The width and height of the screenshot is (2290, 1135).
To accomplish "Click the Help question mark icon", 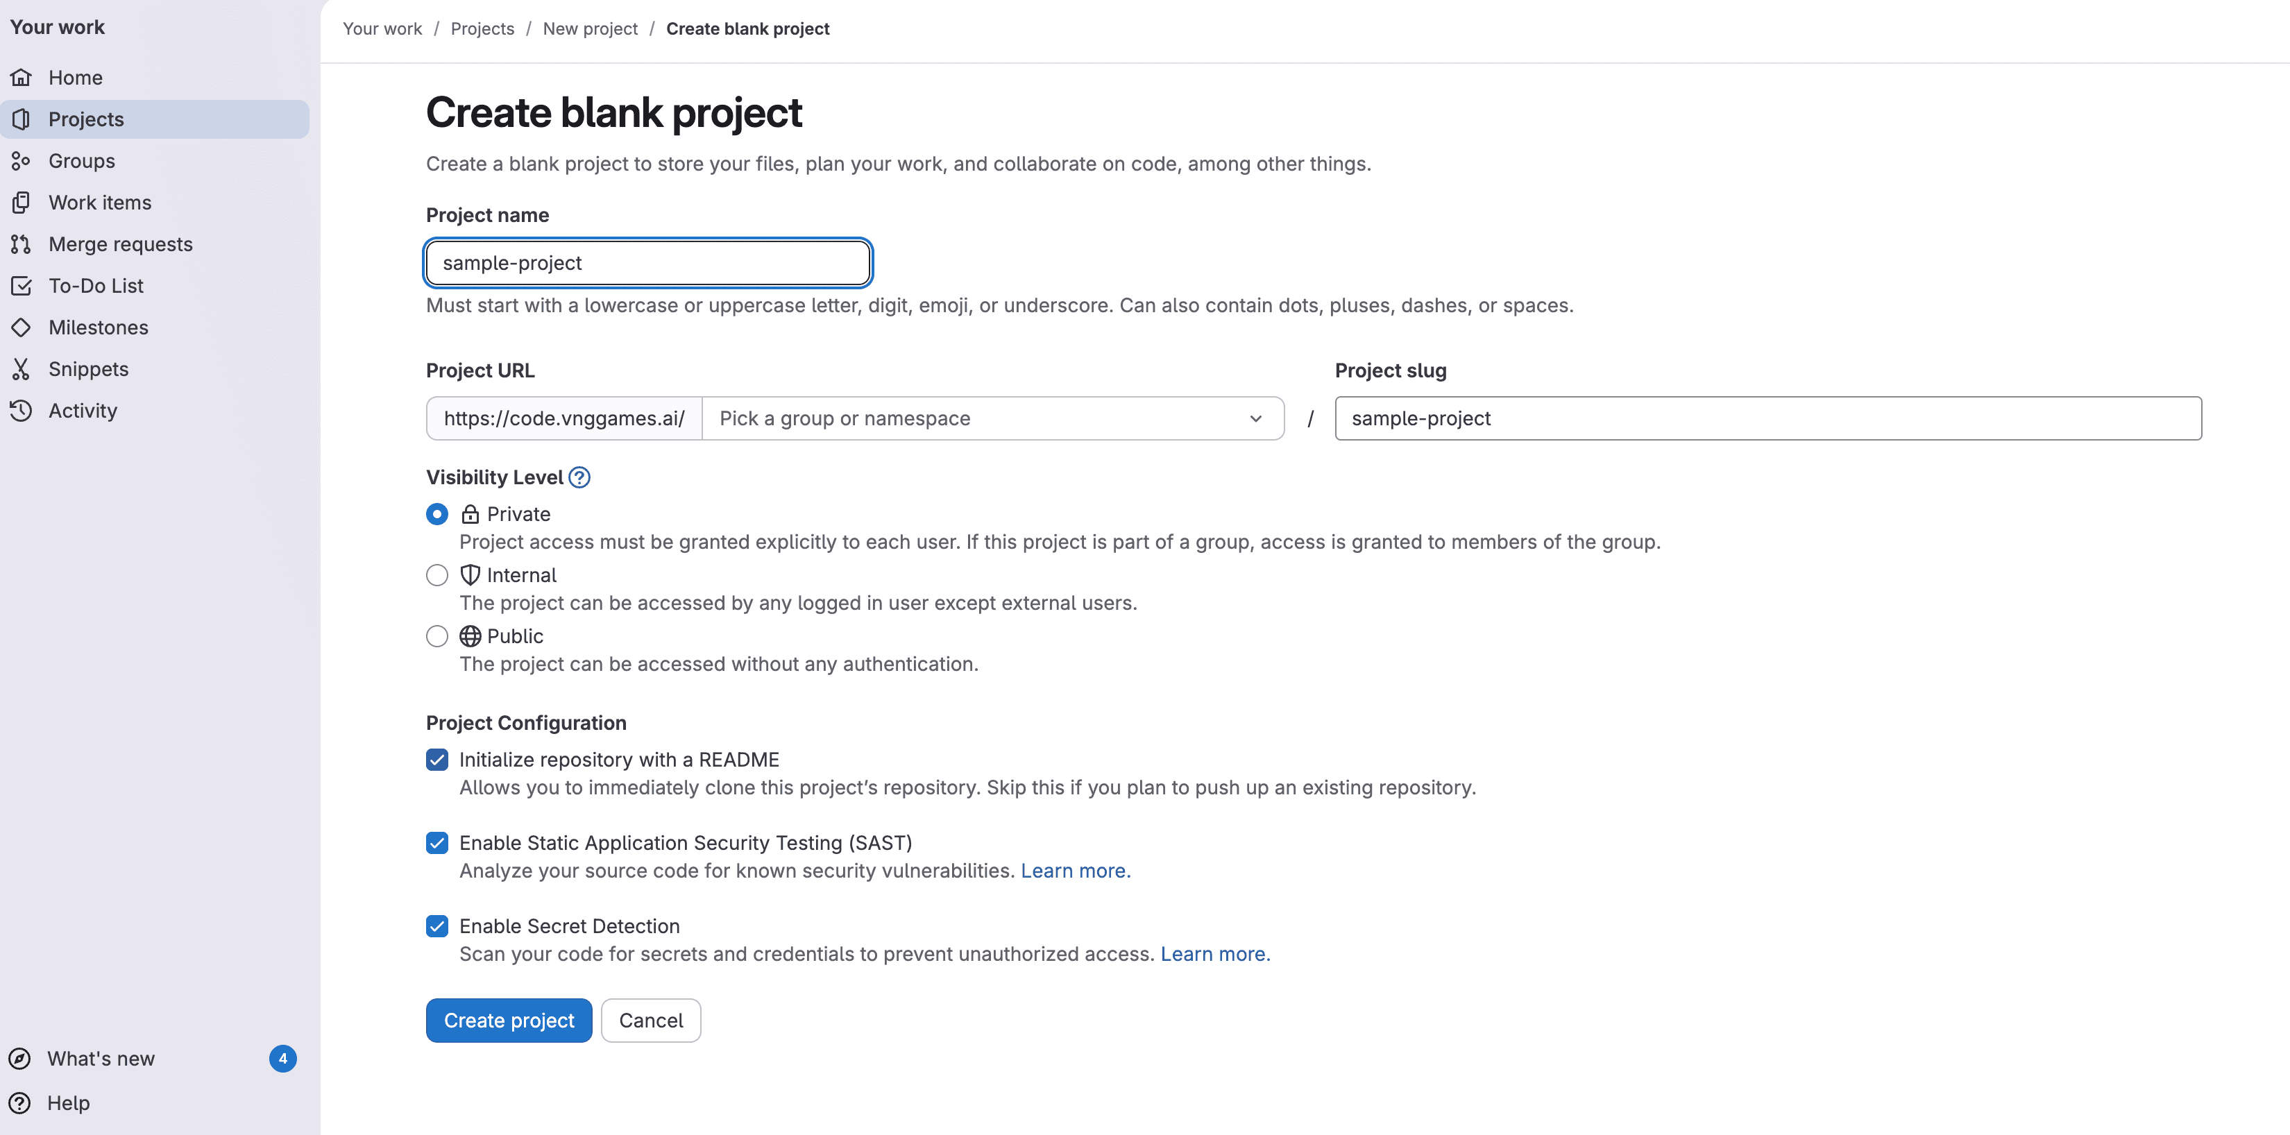I will 20,1102.
